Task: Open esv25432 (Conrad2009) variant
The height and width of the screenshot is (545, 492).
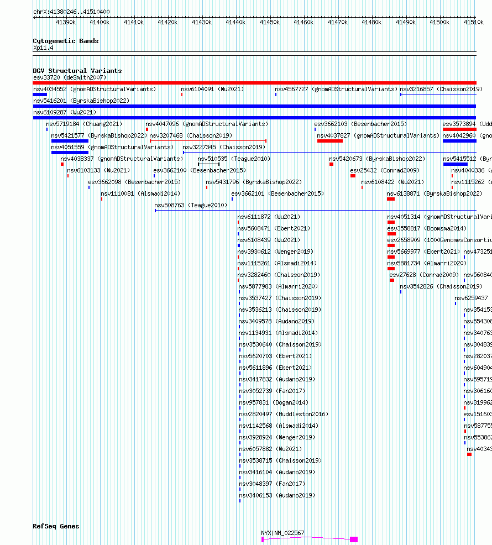Action: point(385,170)
